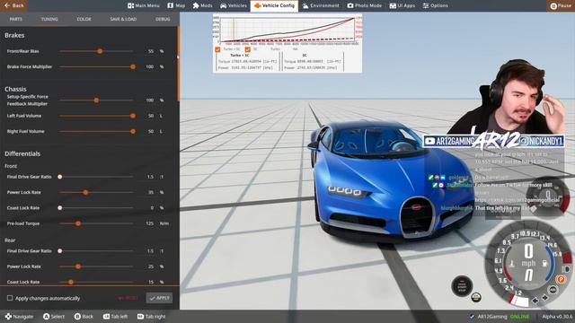Switch to the Parts tab
The width and height of the screenshot is (575, 323).
[x=16, y=19]
